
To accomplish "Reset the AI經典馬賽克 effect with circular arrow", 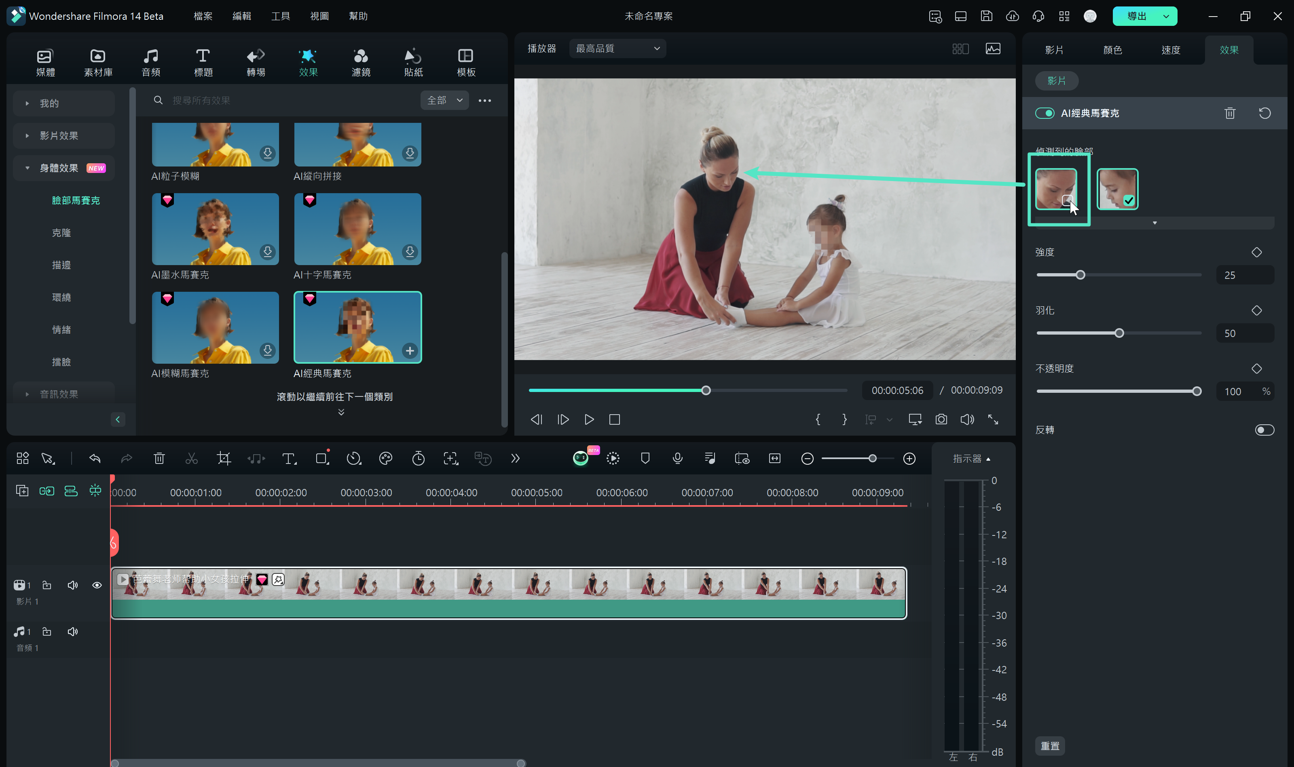I will pos(1264,113).
